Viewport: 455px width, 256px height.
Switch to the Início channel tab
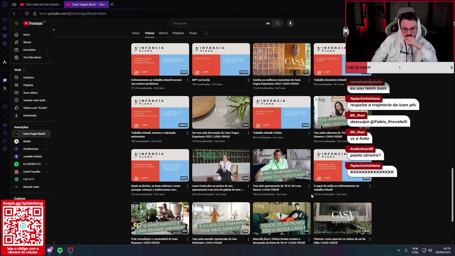[136, 33]
